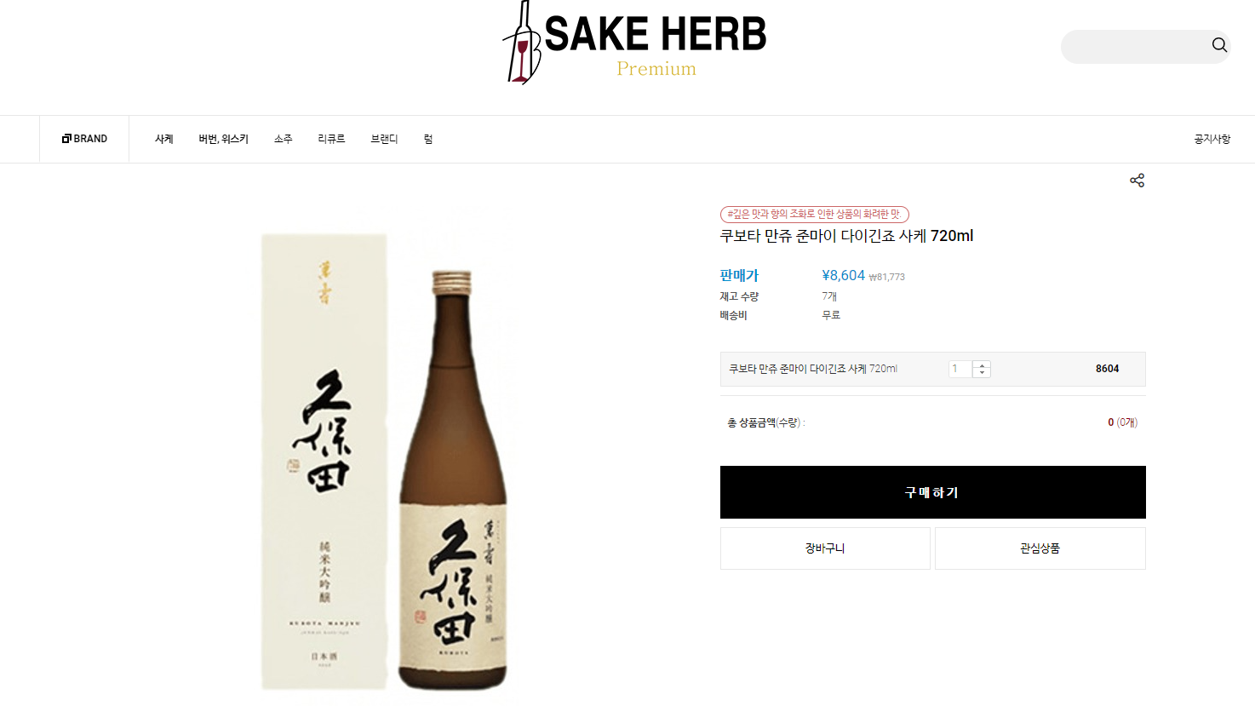Screen dimensions: 1255x706
Task: Go to the 브랜디 category
Action: (x=384, y=139)
